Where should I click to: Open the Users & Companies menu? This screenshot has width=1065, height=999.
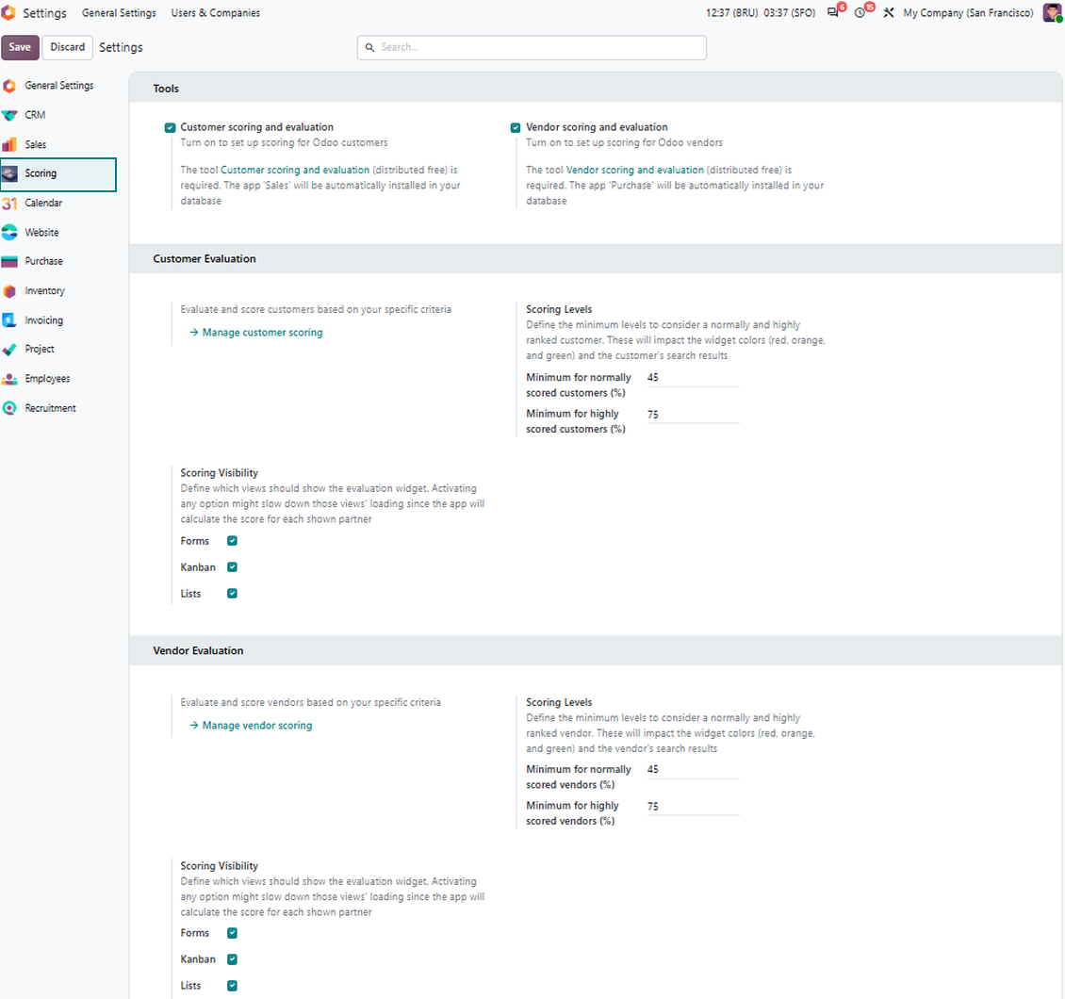(215, 13)
